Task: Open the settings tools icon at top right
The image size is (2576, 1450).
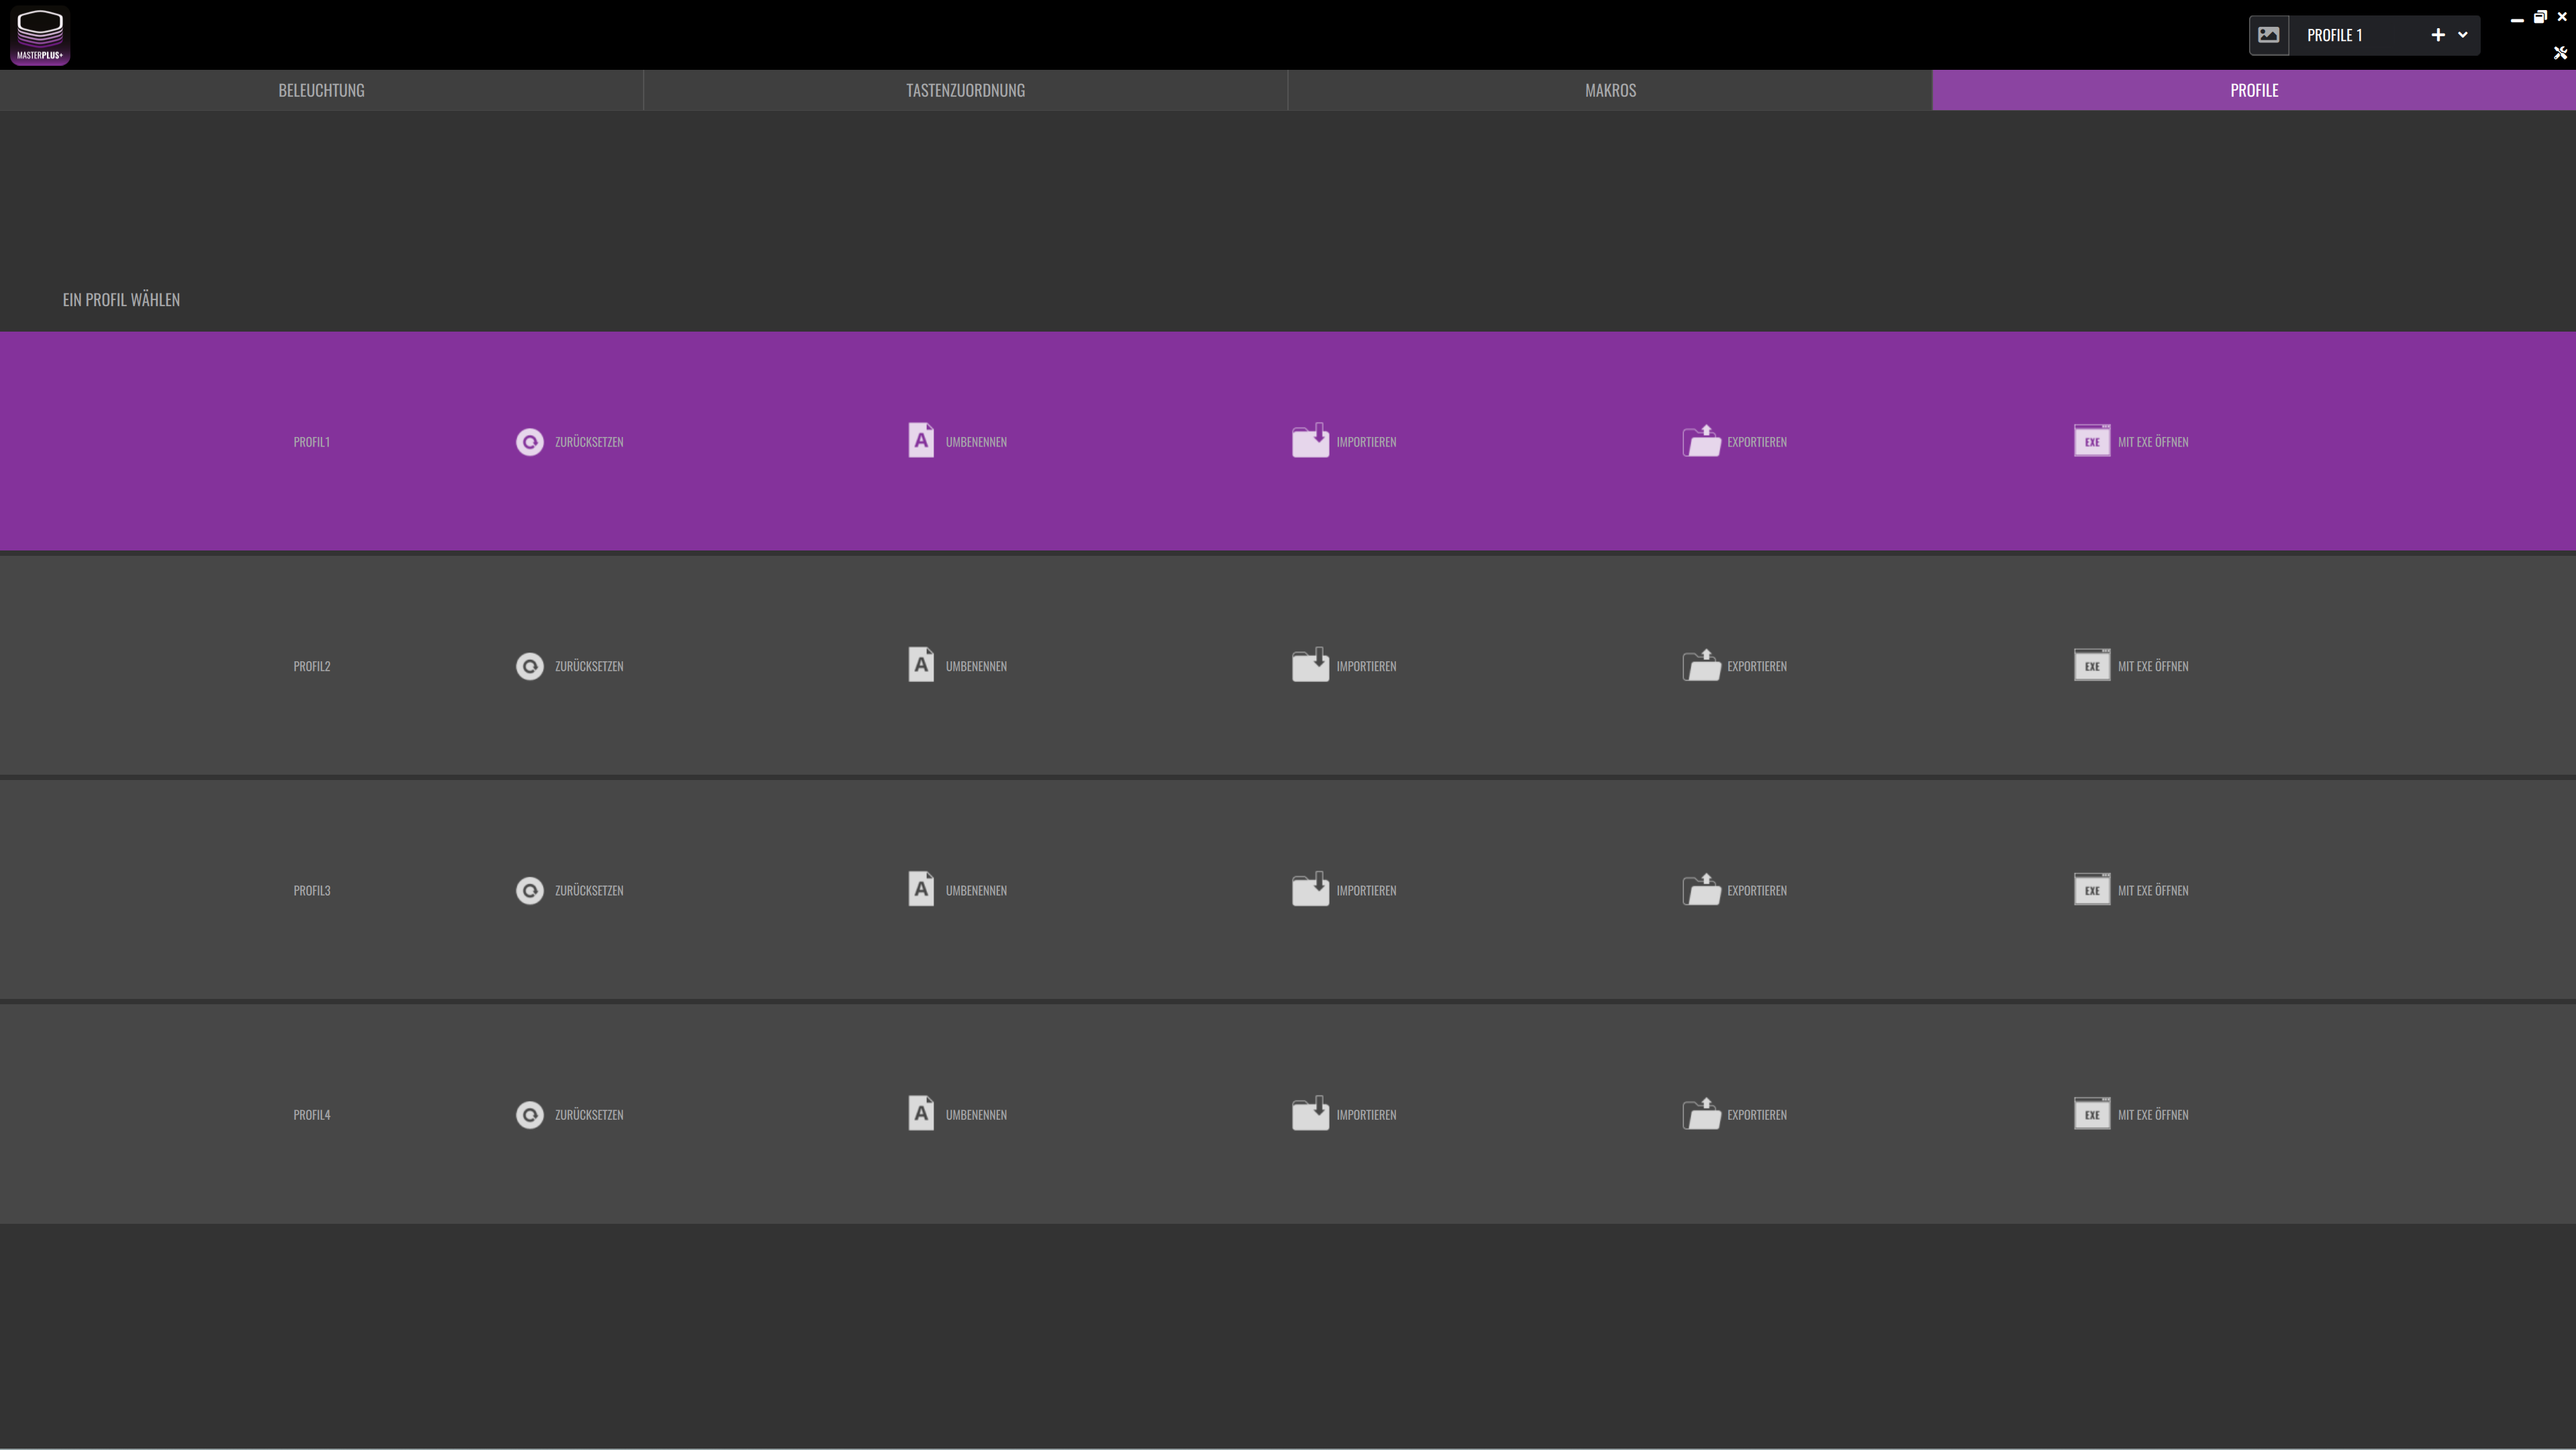Action: pyautogui.click(x=2561, y=53)
